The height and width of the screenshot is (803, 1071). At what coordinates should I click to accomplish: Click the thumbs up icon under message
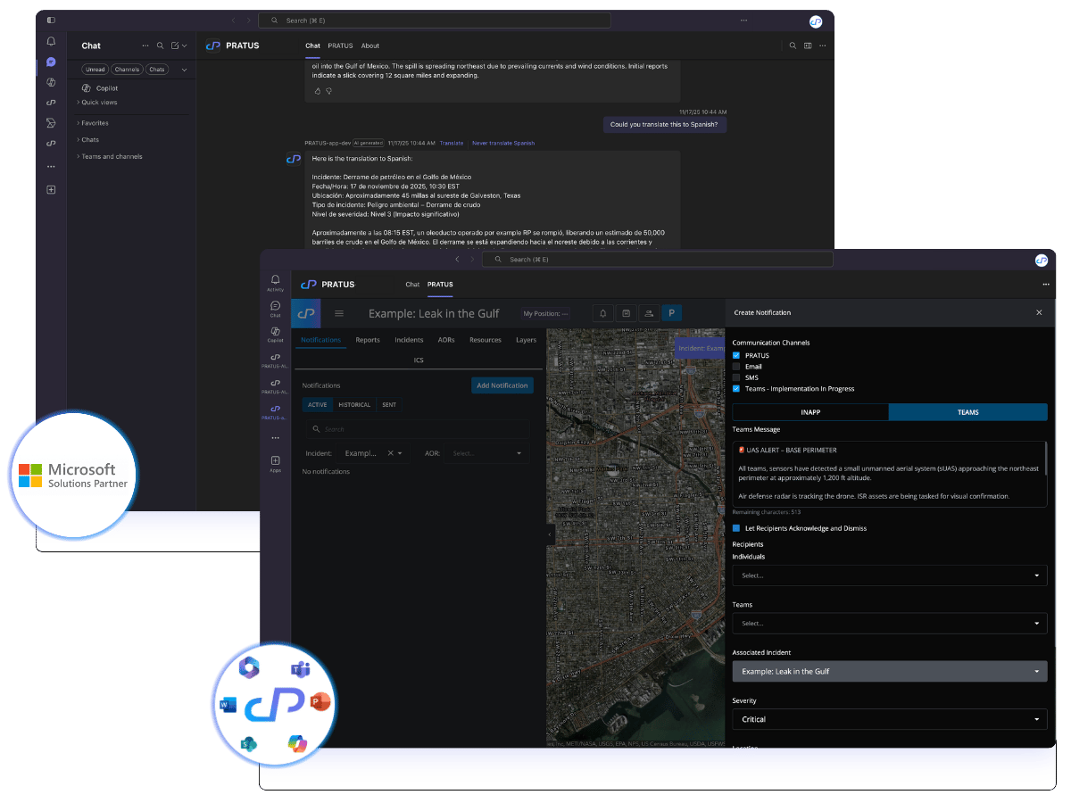pos(317,91)
